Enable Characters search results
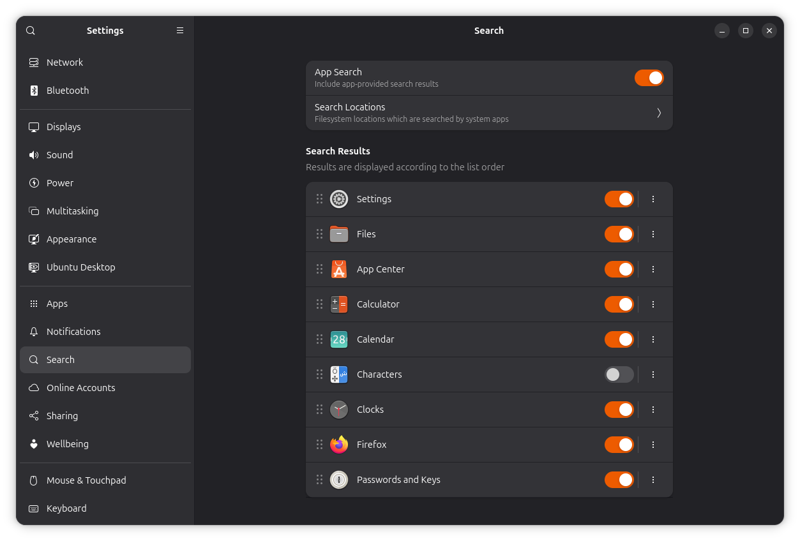 [619, 374]
